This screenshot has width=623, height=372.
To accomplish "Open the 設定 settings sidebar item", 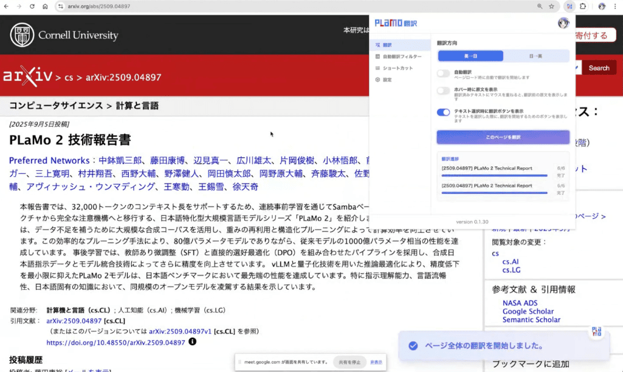I will click(387, 80).
